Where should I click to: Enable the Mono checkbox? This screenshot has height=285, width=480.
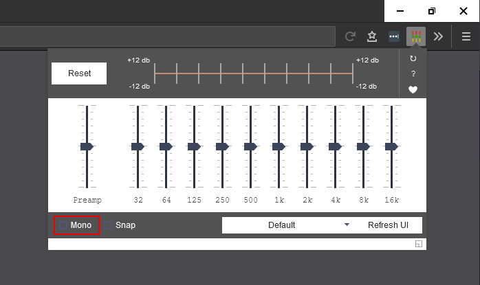point(63,225)
